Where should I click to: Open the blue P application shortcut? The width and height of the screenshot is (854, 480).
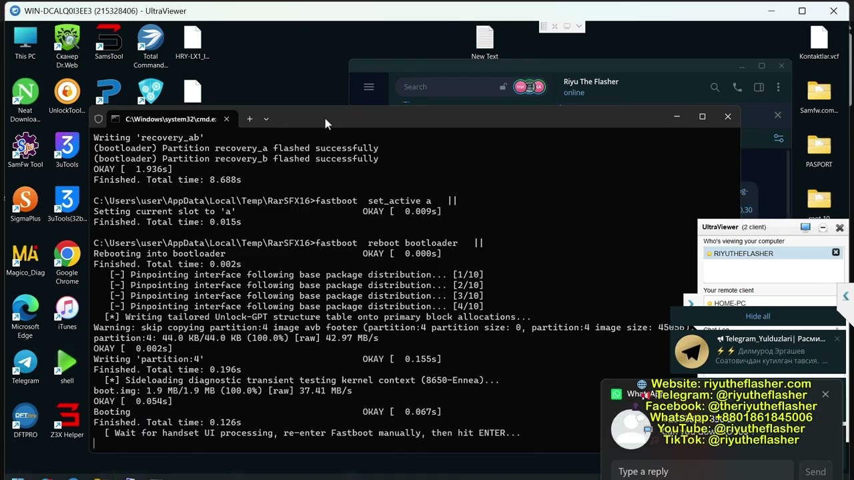(x=109, y=91)
